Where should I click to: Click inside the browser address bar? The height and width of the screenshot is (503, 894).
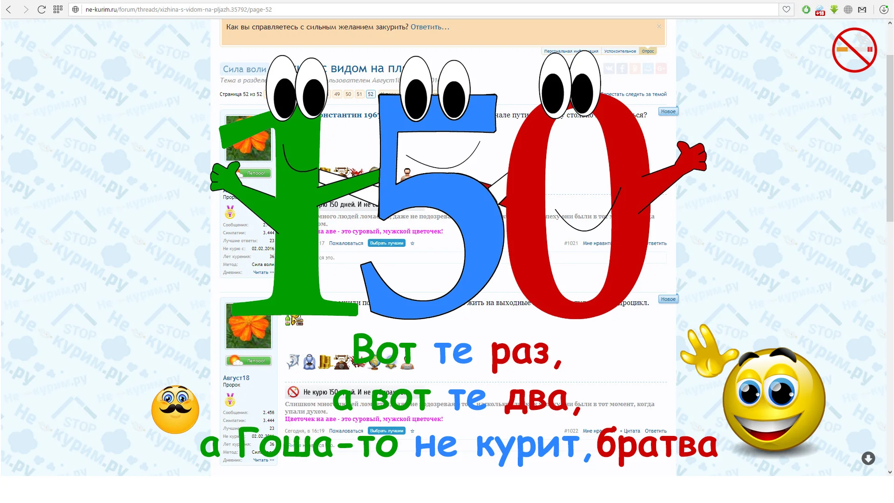pos(279,9)
